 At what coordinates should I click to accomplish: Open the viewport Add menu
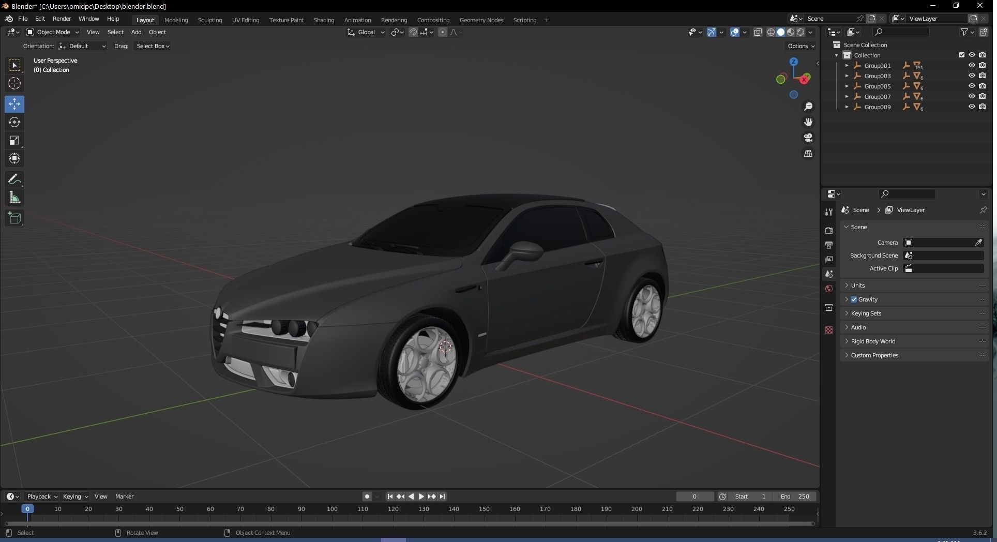[136, 32]
